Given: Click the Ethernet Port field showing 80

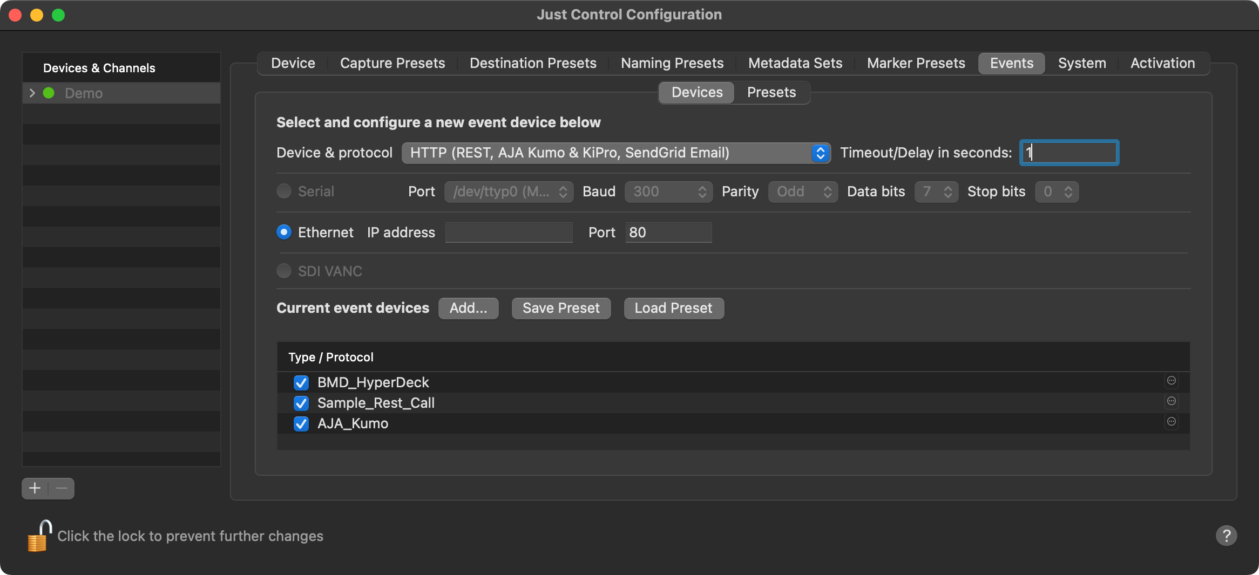Looking at the screenshot, I should pyautogui.click(x=668, y=232).
